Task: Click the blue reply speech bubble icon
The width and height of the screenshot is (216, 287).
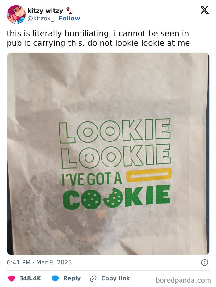Action: click(x=55, y=279)
